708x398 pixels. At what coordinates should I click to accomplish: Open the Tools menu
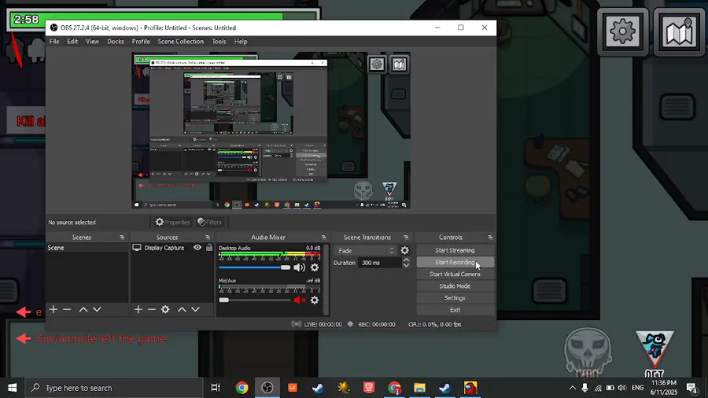[219, 42]
